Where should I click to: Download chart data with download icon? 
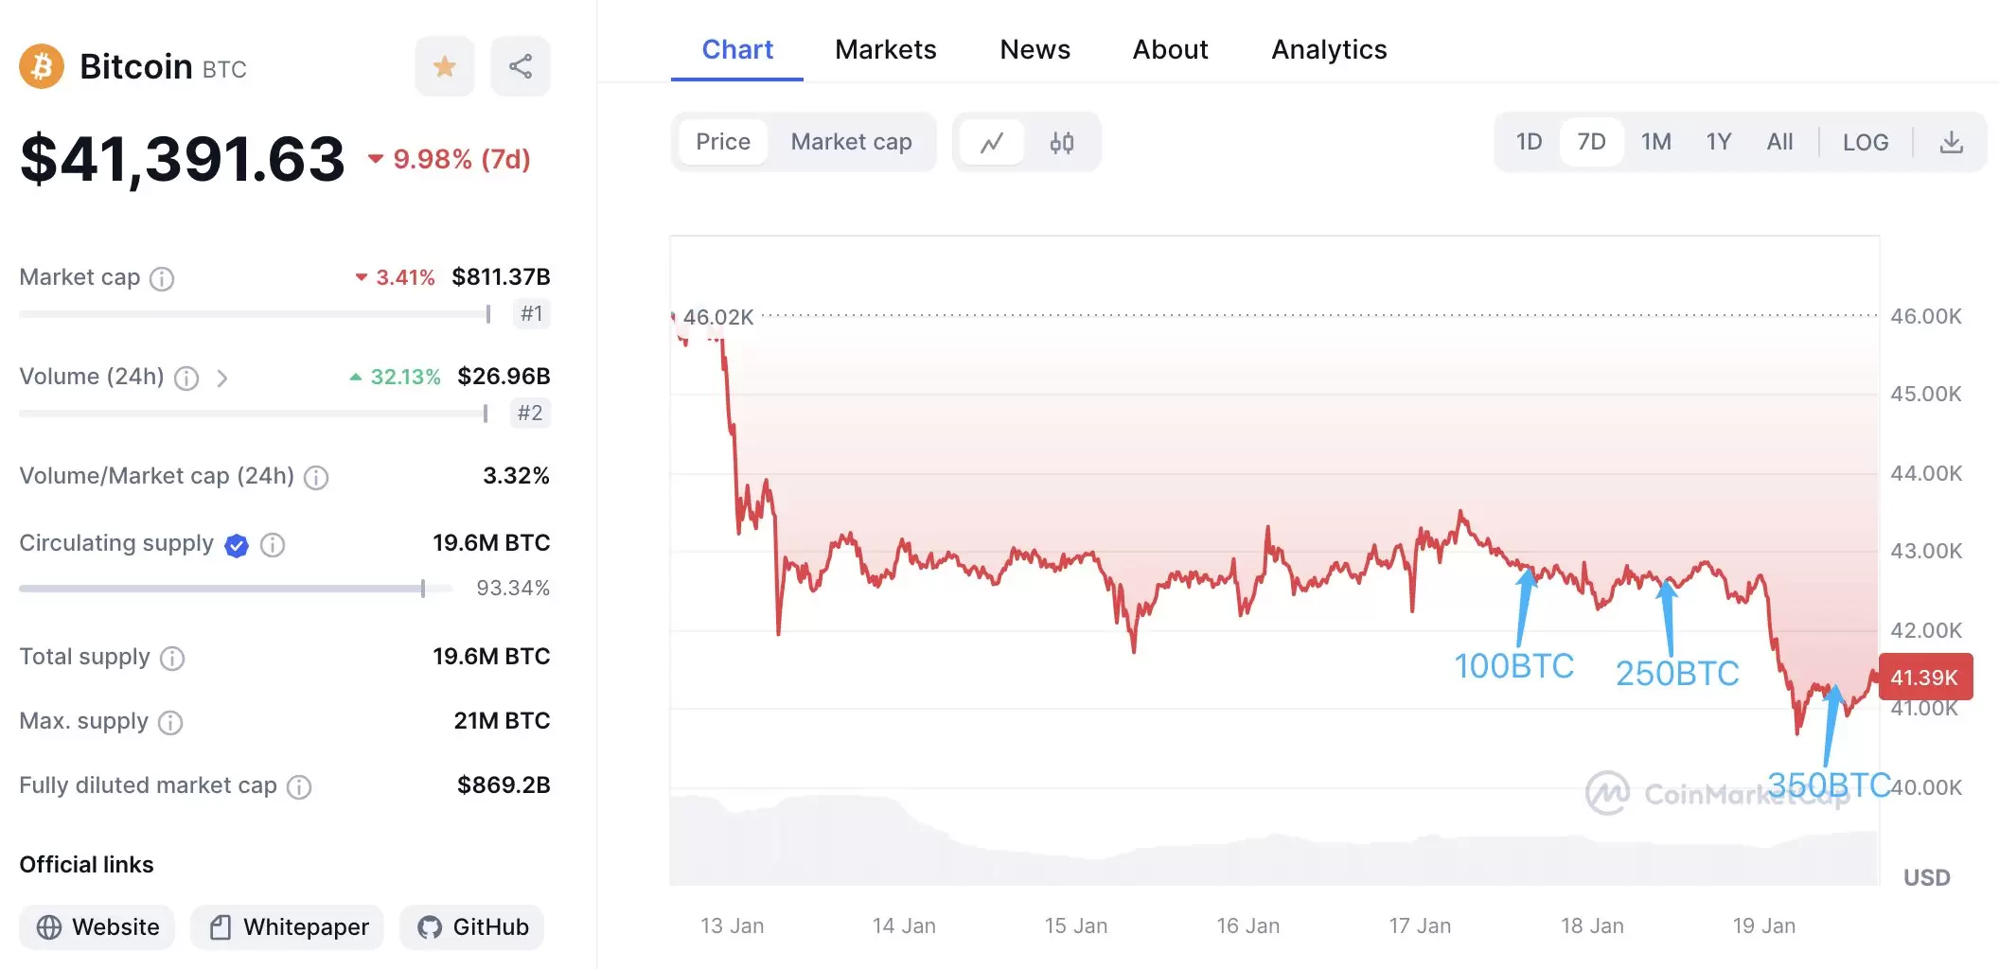tap(1951, 143)
